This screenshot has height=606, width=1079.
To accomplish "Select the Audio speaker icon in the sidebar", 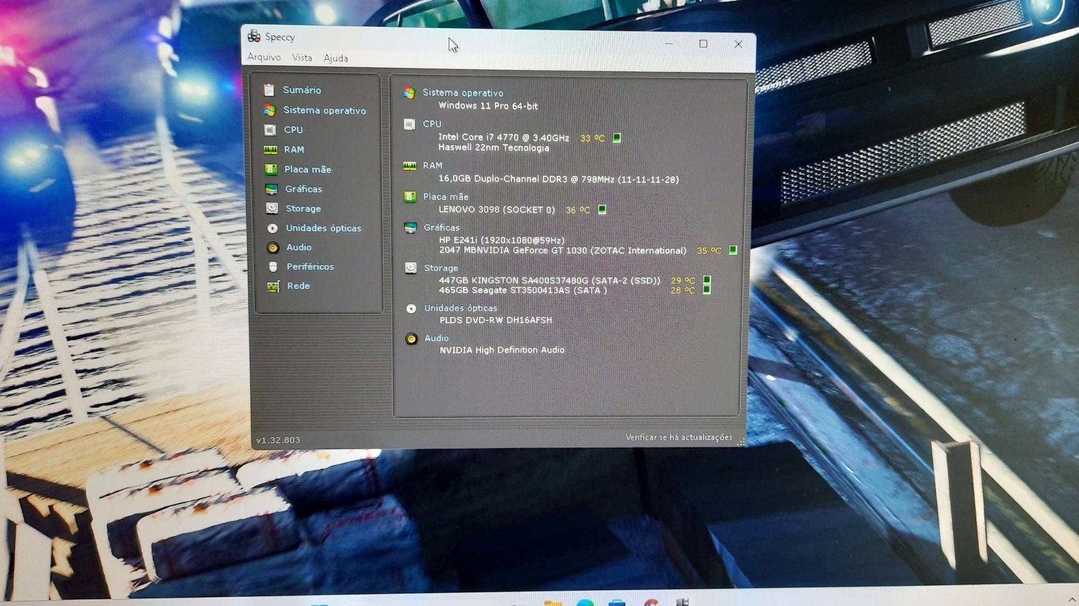I will (273, 248).
